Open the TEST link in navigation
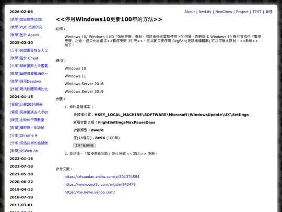 pos(256,12)
